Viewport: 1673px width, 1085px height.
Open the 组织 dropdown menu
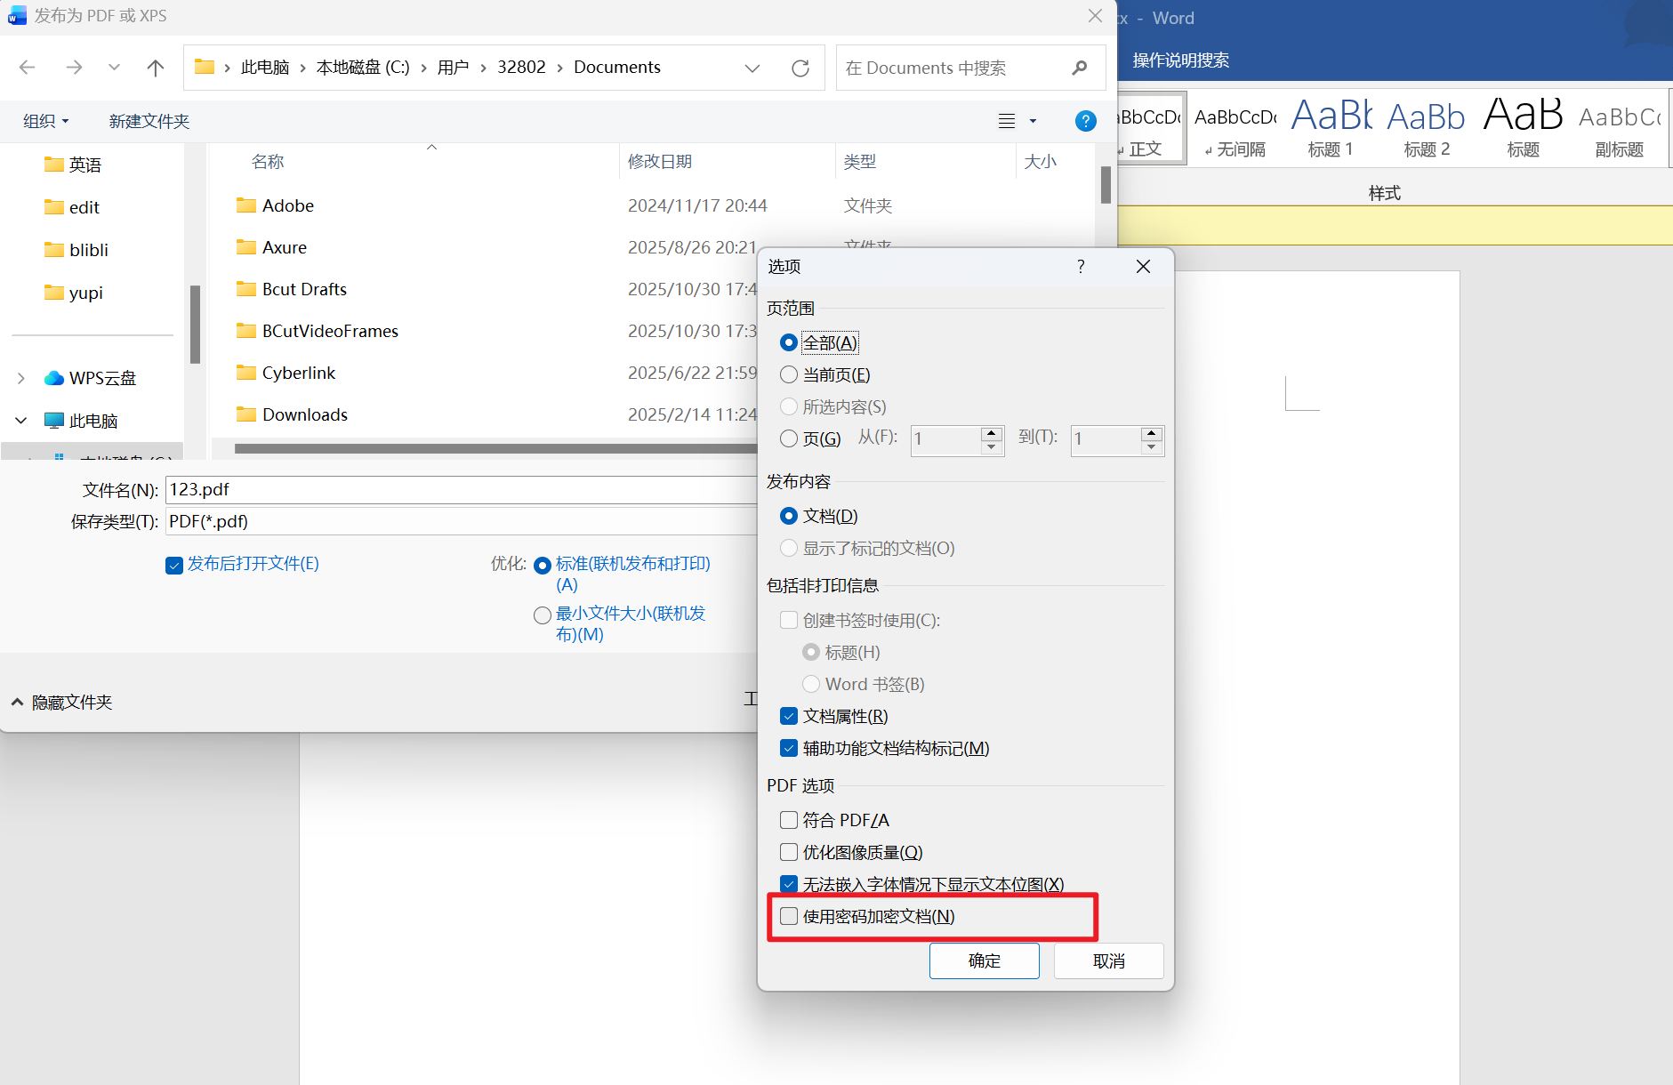tap(45, 121)
